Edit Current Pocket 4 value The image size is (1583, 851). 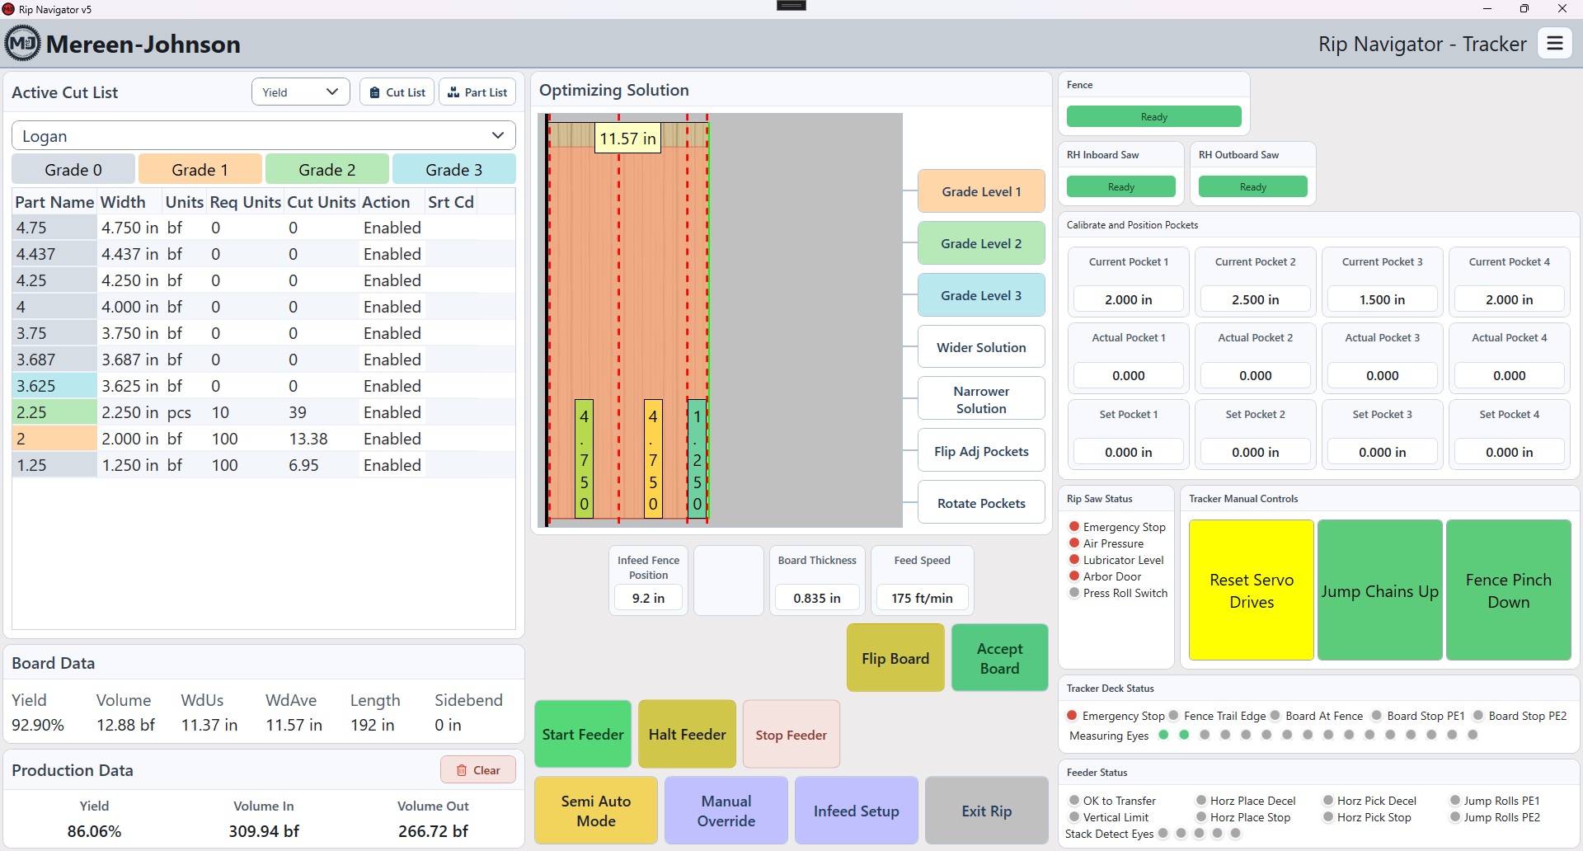(x=1510, y=299)
